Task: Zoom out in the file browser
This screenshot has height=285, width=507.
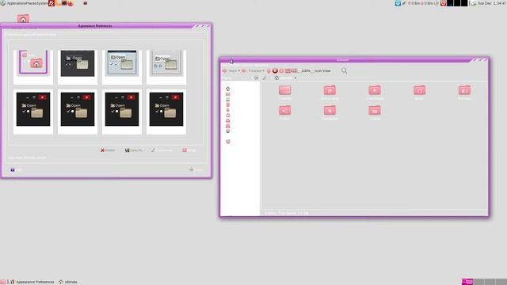Action: pyautogui.click(x=299, y=70)
